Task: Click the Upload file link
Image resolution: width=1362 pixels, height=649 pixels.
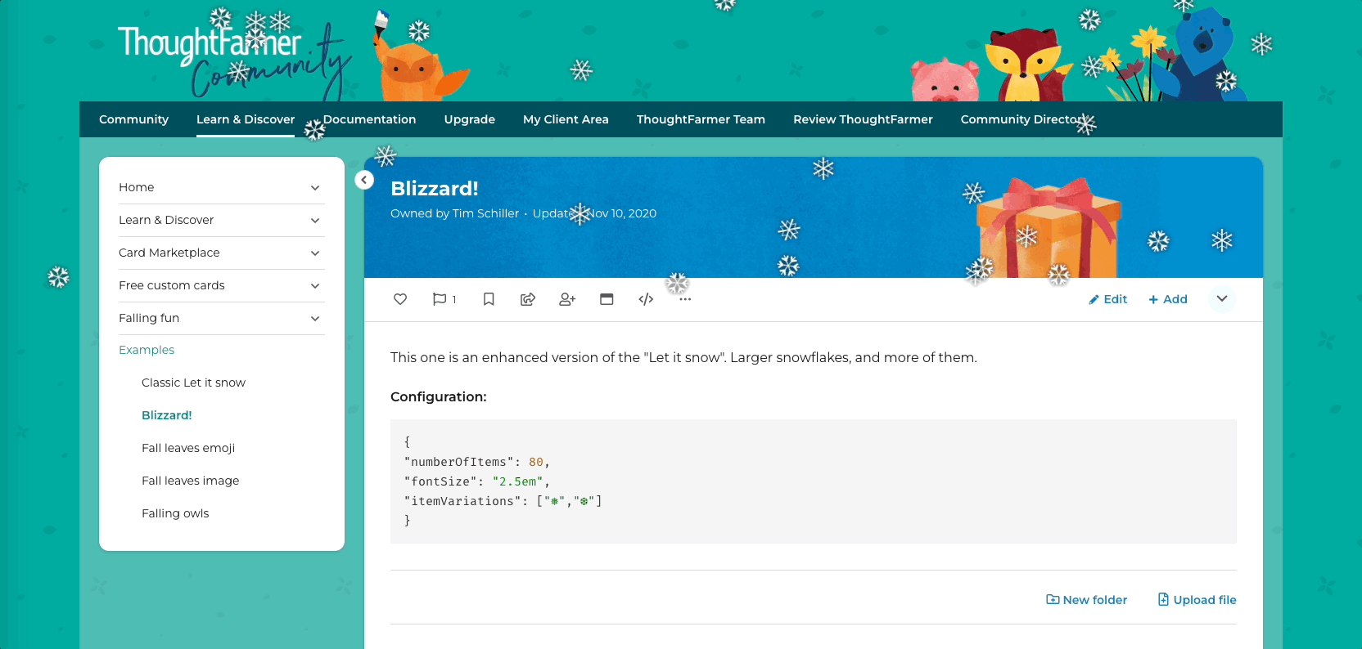Action: [1197, 600]
